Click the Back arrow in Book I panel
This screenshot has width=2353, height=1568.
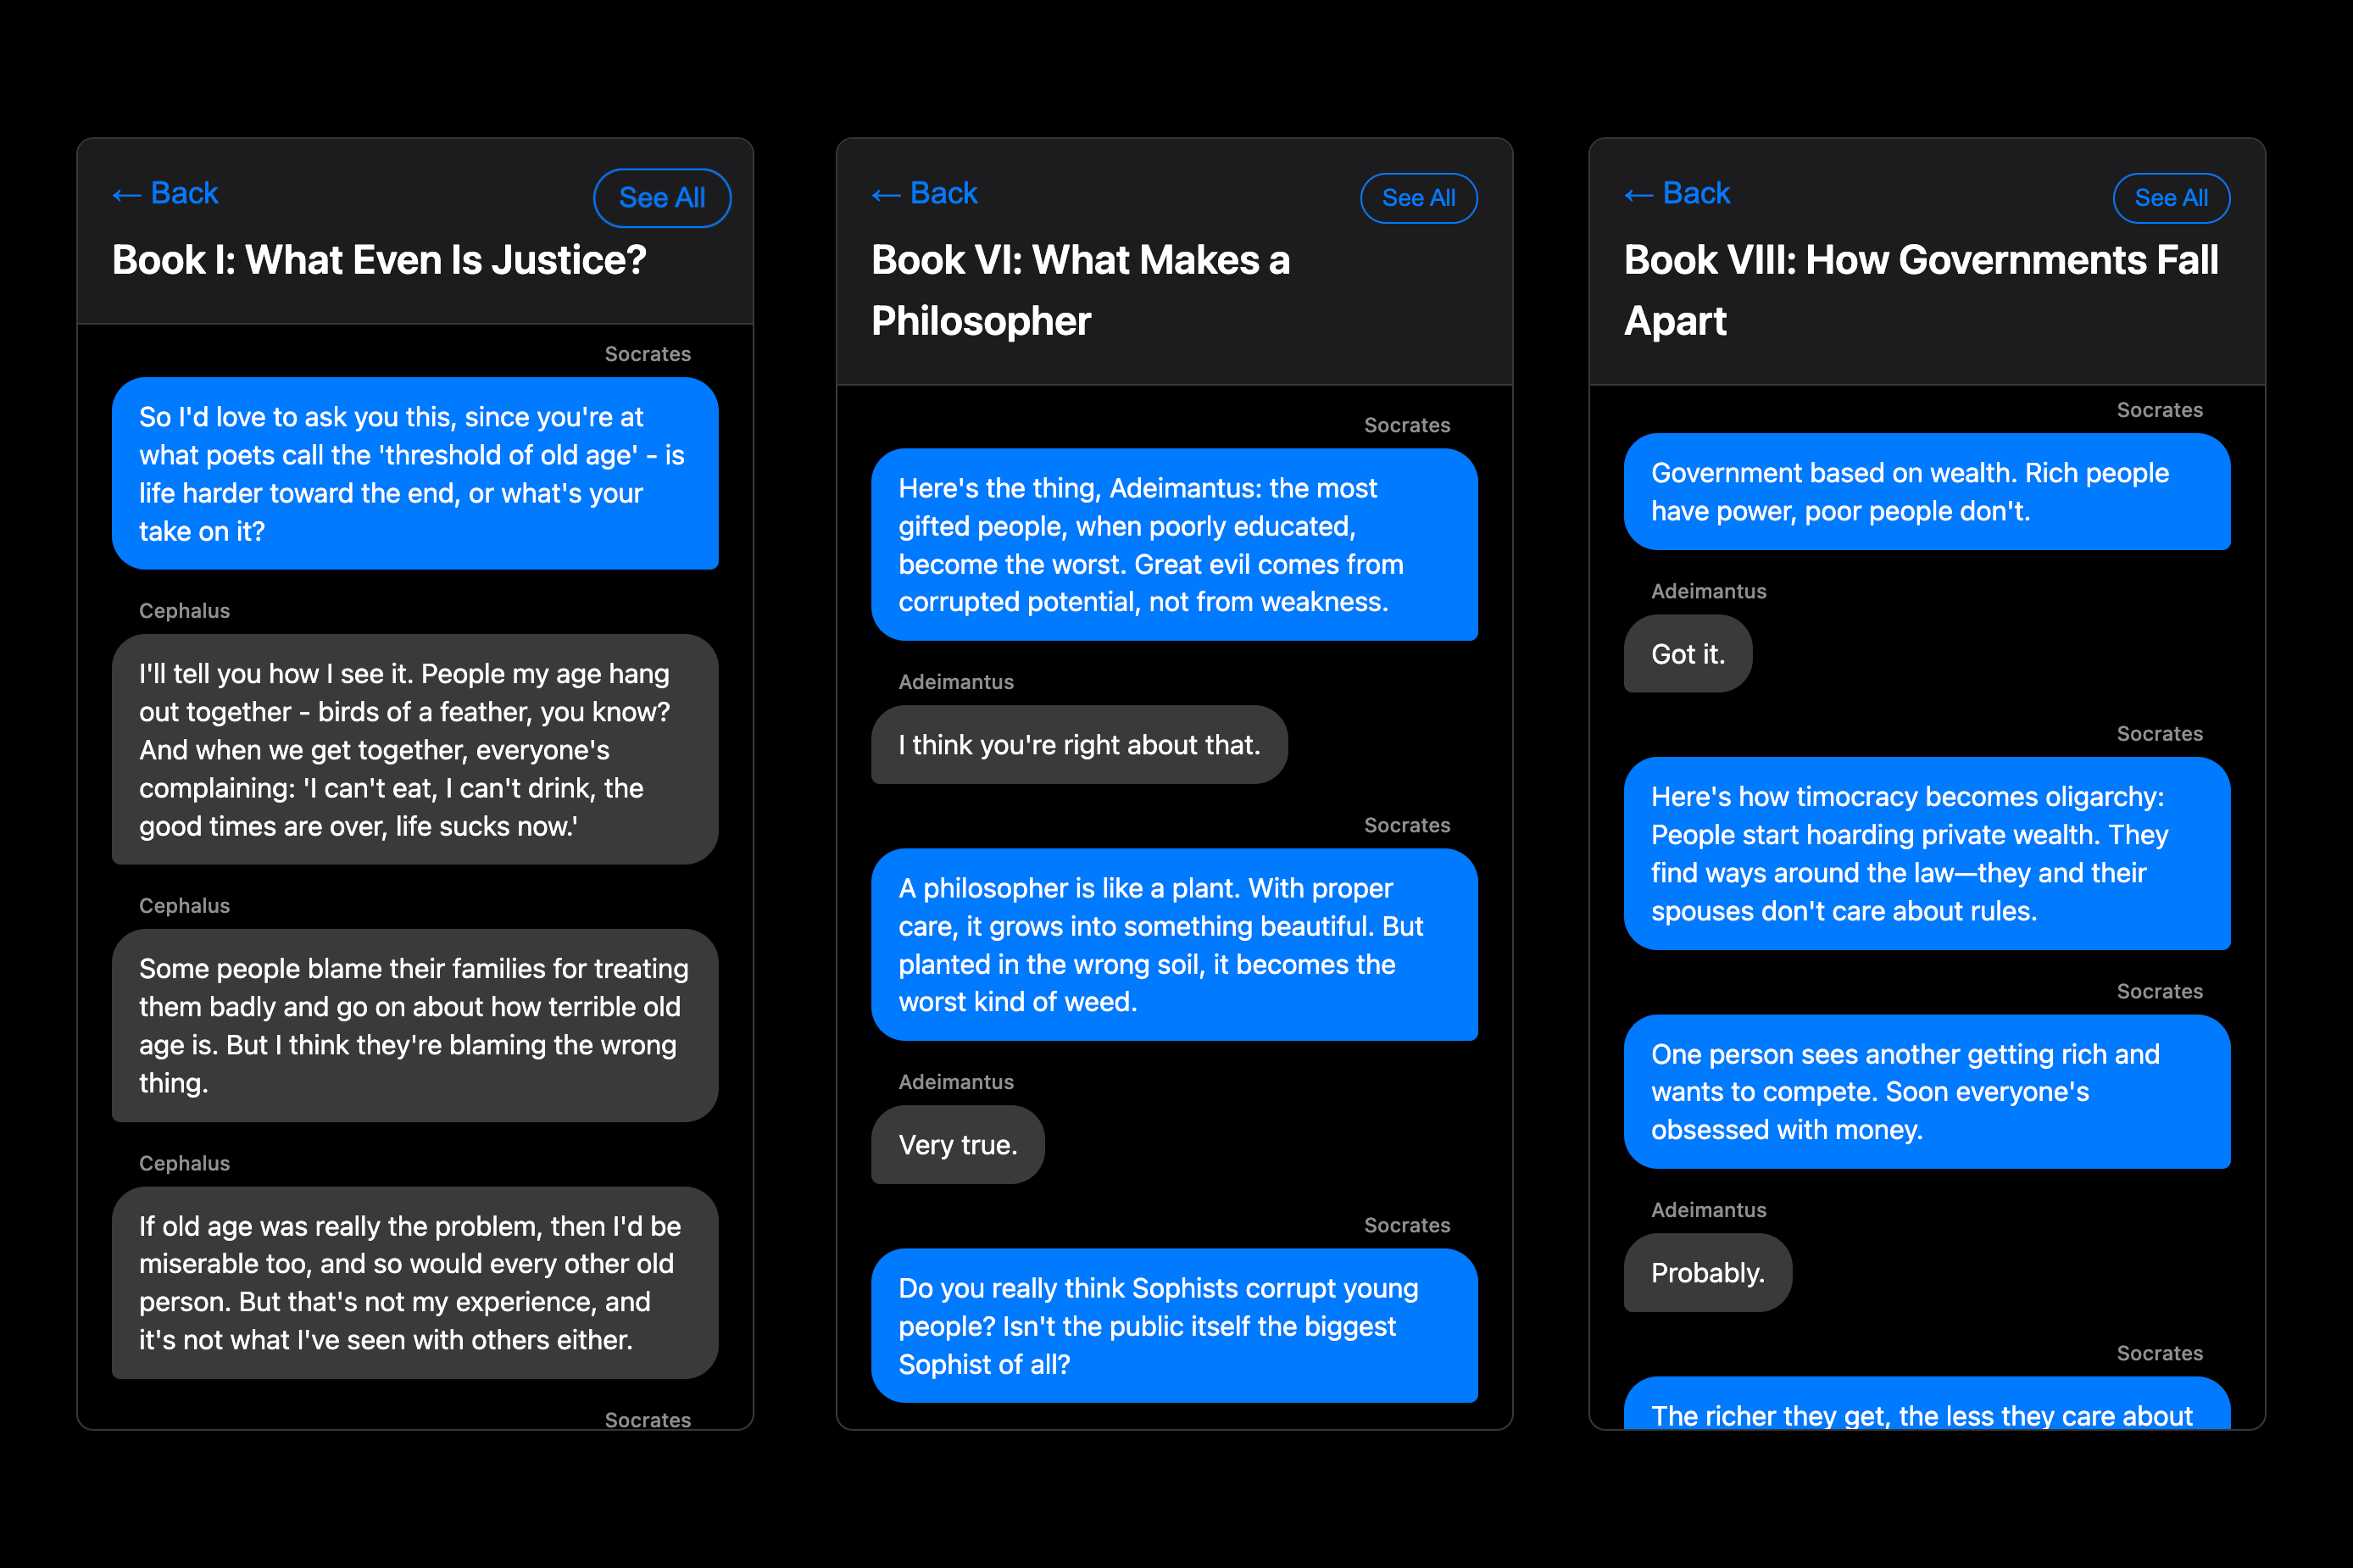tap(165, 193)
